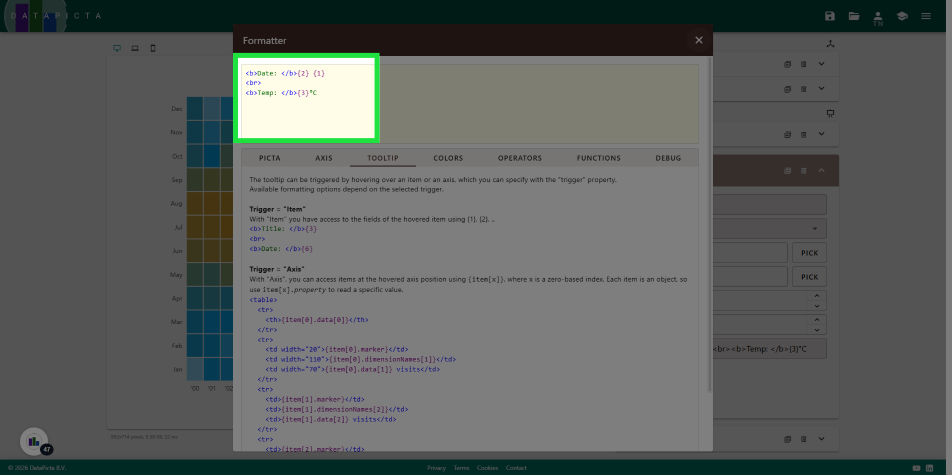Switch to mobile phone preview icon
Screen dimensions: 952x475
tap(153, 48)
